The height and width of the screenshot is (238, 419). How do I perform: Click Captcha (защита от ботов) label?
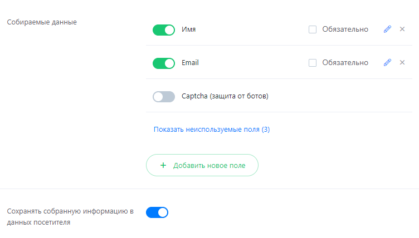(225, 96)
